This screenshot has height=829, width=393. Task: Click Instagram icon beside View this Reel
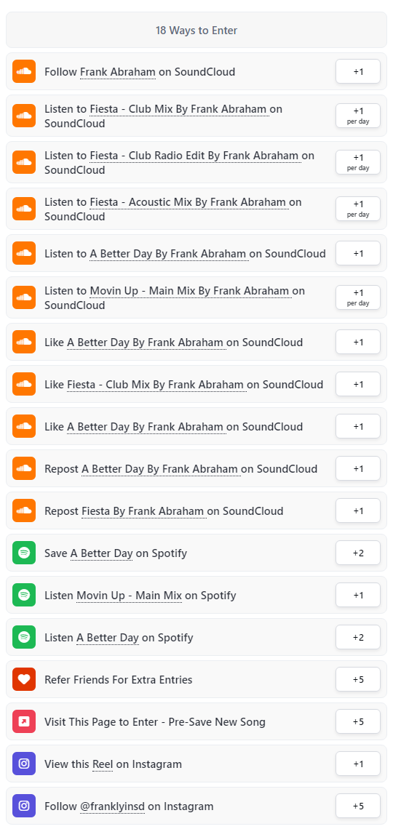(24, 764)
